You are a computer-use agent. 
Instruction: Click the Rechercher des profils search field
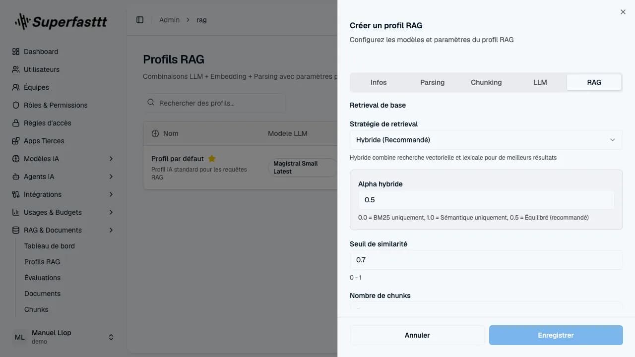point(214,103)
